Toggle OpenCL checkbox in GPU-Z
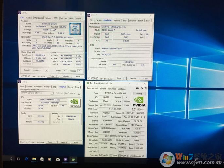 coord(100,155)
